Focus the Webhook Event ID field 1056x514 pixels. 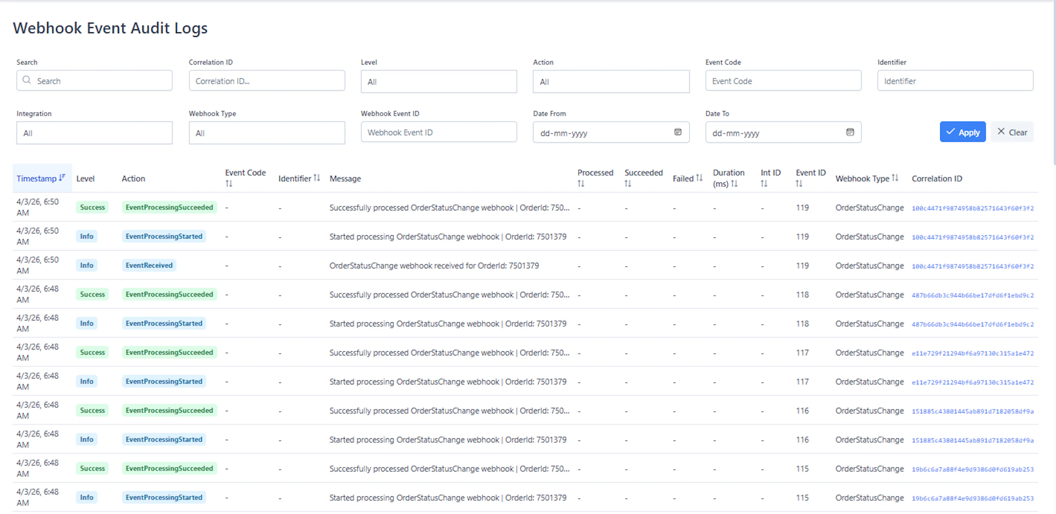pos(439,132)
